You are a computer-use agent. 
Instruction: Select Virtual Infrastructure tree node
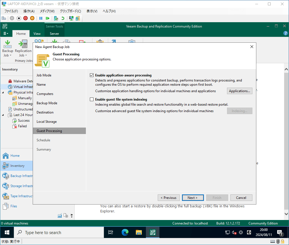point(20,87)
